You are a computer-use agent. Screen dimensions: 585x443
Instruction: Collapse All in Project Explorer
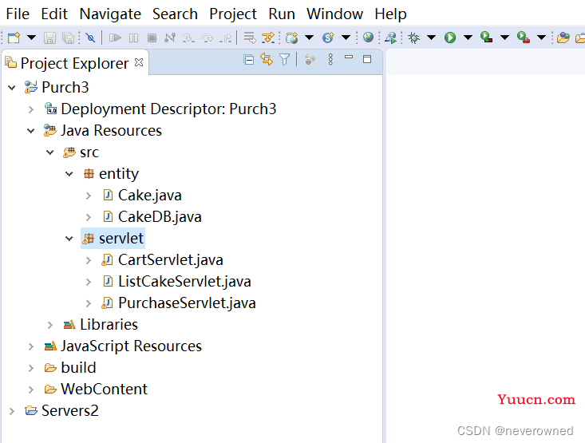click(249, 60)
